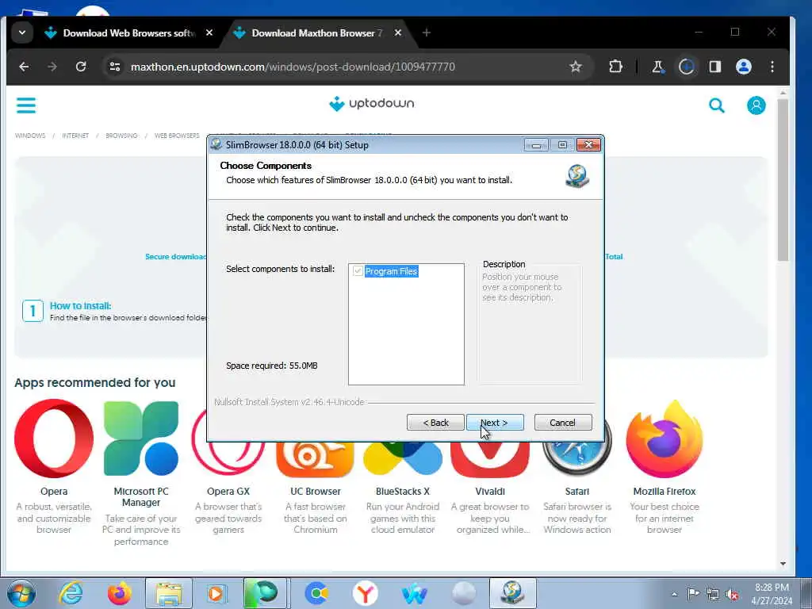Open the uptodown search icon
Viewport: 812px width, 609px height.
[717, 105]
